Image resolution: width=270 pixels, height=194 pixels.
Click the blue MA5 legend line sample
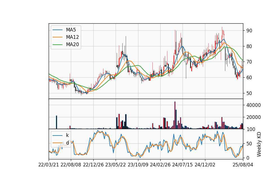57,30
